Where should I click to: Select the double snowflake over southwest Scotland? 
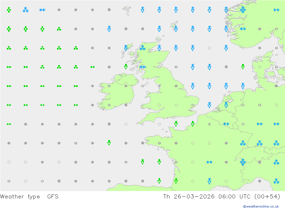pyautogui.click(x=142, y=67)
